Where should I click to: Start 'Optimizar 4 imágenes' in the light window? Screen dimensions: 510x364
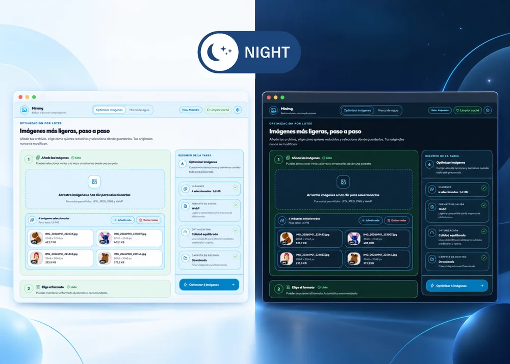(x=209, y=284)
